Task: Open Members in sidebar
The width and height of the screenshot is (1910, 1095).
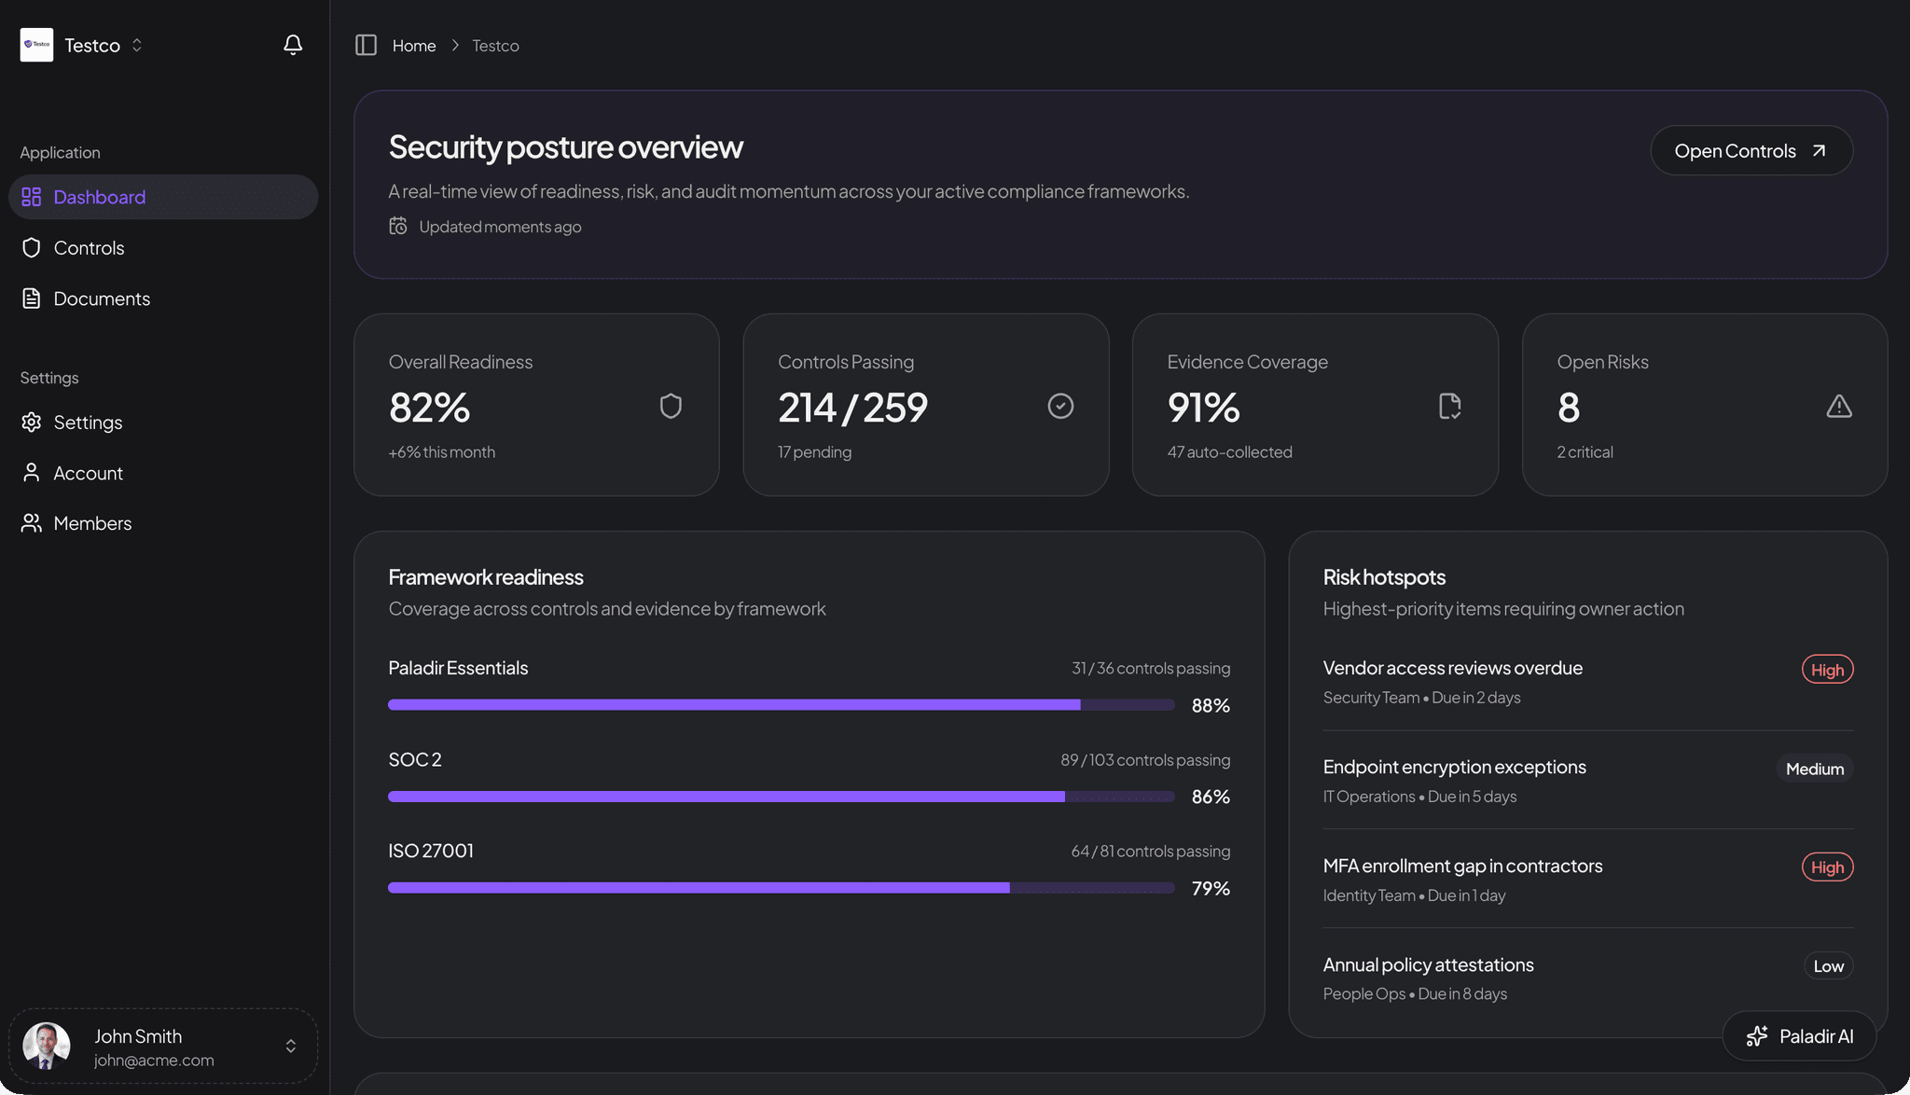Action: 163,523
